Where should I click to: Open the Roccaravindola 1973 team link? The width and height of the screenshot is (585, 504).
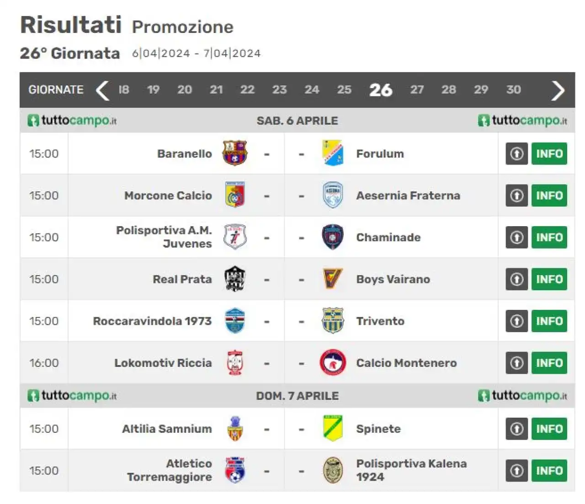152,321
